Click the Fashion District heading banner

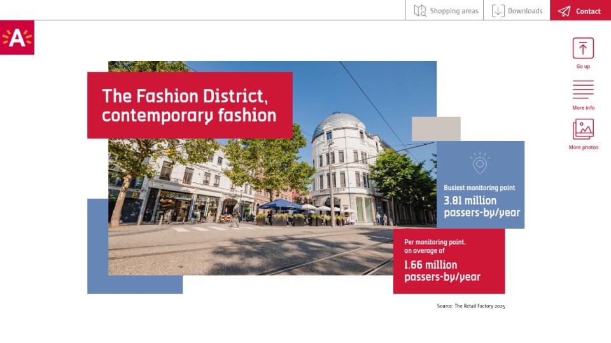pos(190,105)
